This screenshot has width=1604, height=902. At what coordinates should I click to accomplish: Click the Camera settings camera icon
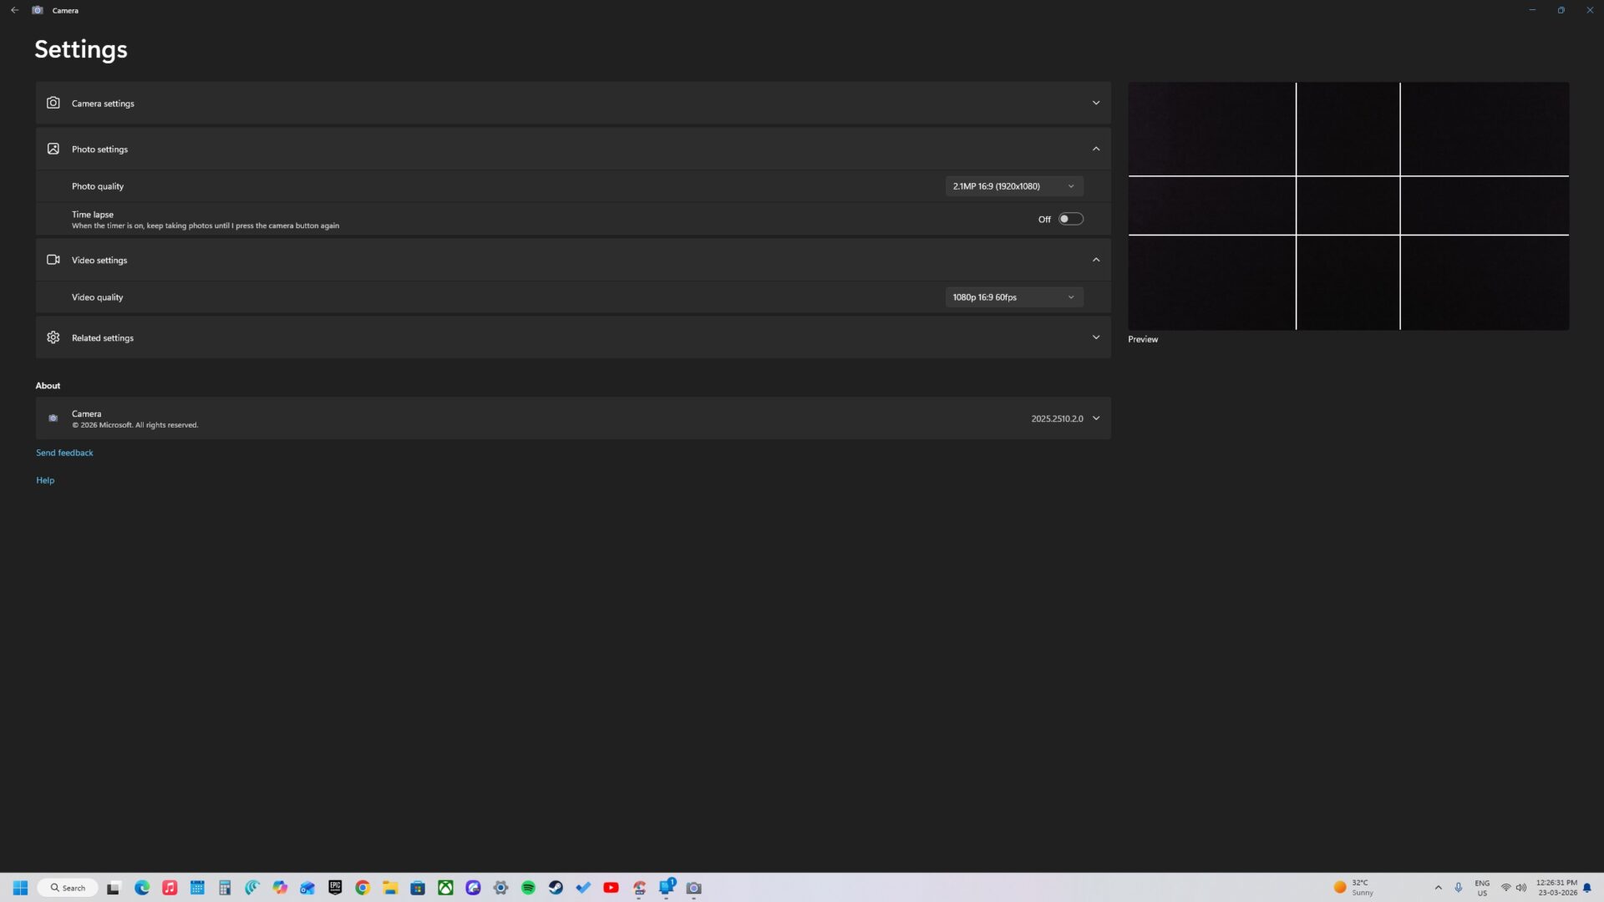click(x=53, y=102)
